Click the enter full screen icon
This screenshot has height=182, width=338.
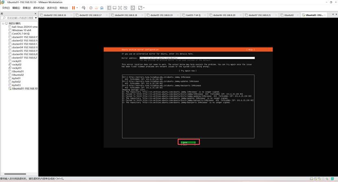[x=120, y=8]
